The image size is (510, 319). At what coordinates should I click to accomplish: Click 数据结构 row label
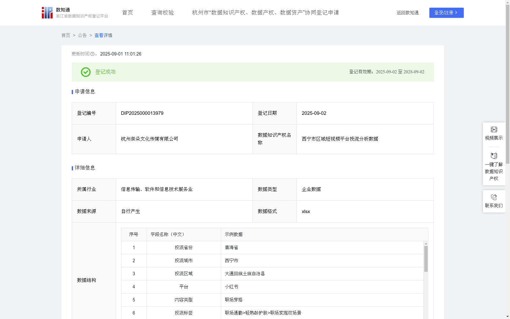click(87, 280)
